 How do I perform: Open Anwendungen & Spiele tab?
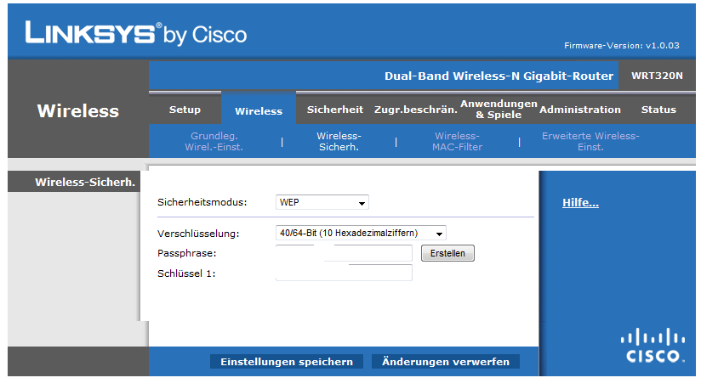(x=499, y=110)
